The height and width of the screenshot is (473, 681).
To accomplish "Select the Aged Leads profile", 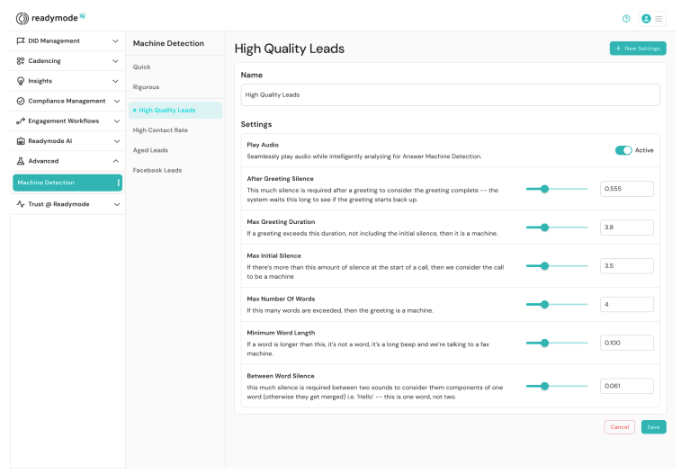I will pos(150,150).
